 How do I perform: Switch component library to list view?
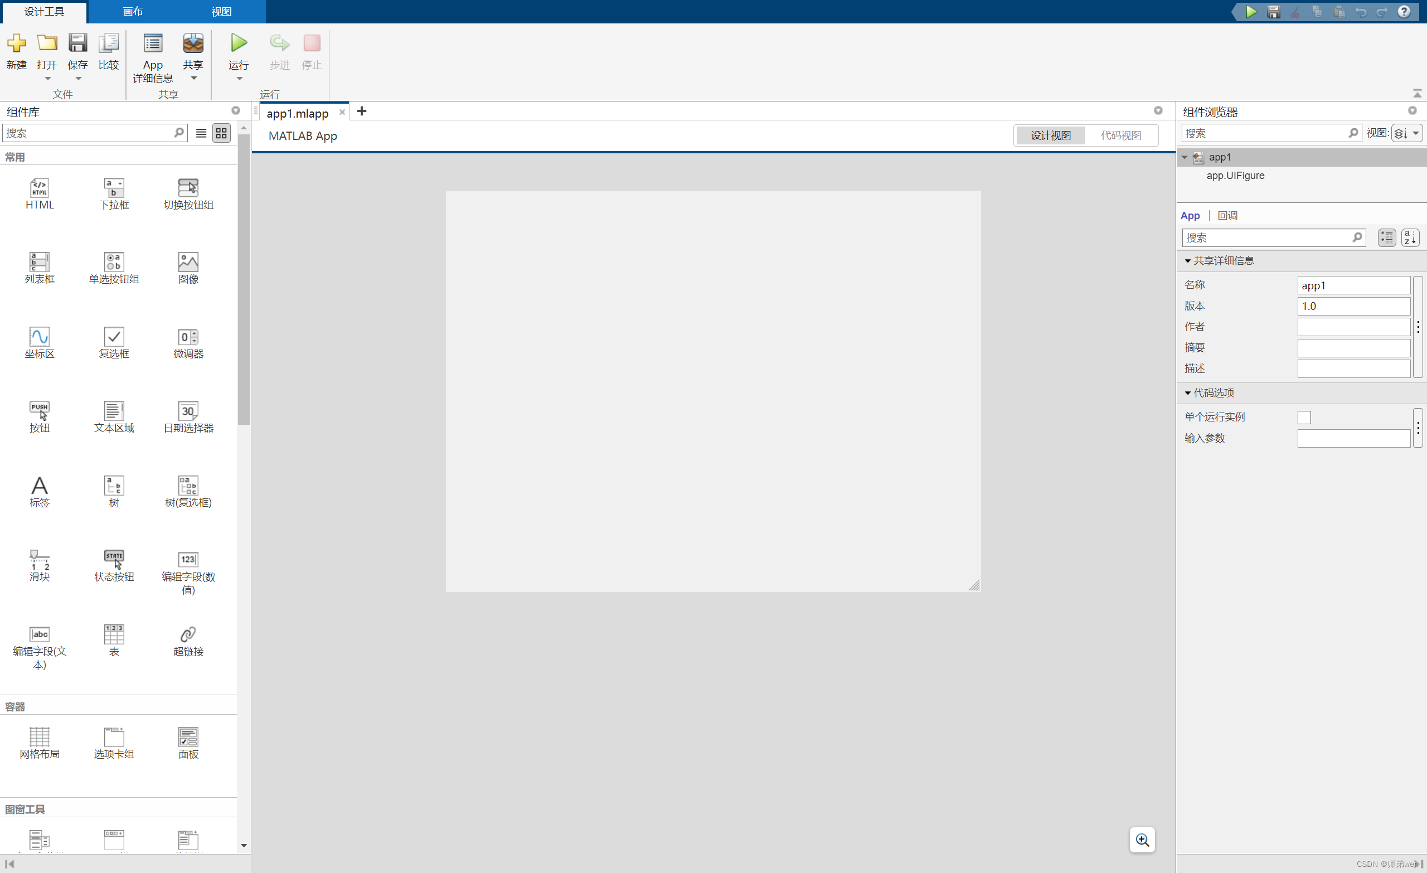tap(200, 133)
